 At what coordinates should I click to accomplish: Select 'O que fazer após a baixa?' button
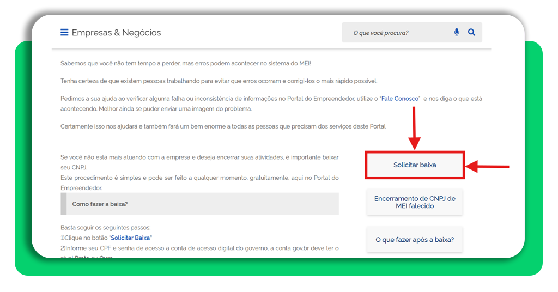[x=415, y=240]
